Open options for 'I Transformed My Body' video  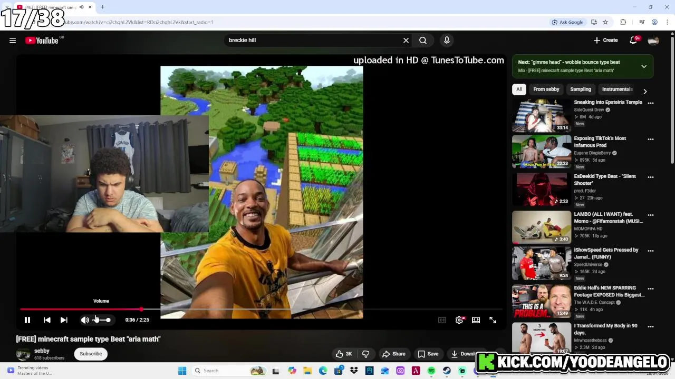coord(651,327)
